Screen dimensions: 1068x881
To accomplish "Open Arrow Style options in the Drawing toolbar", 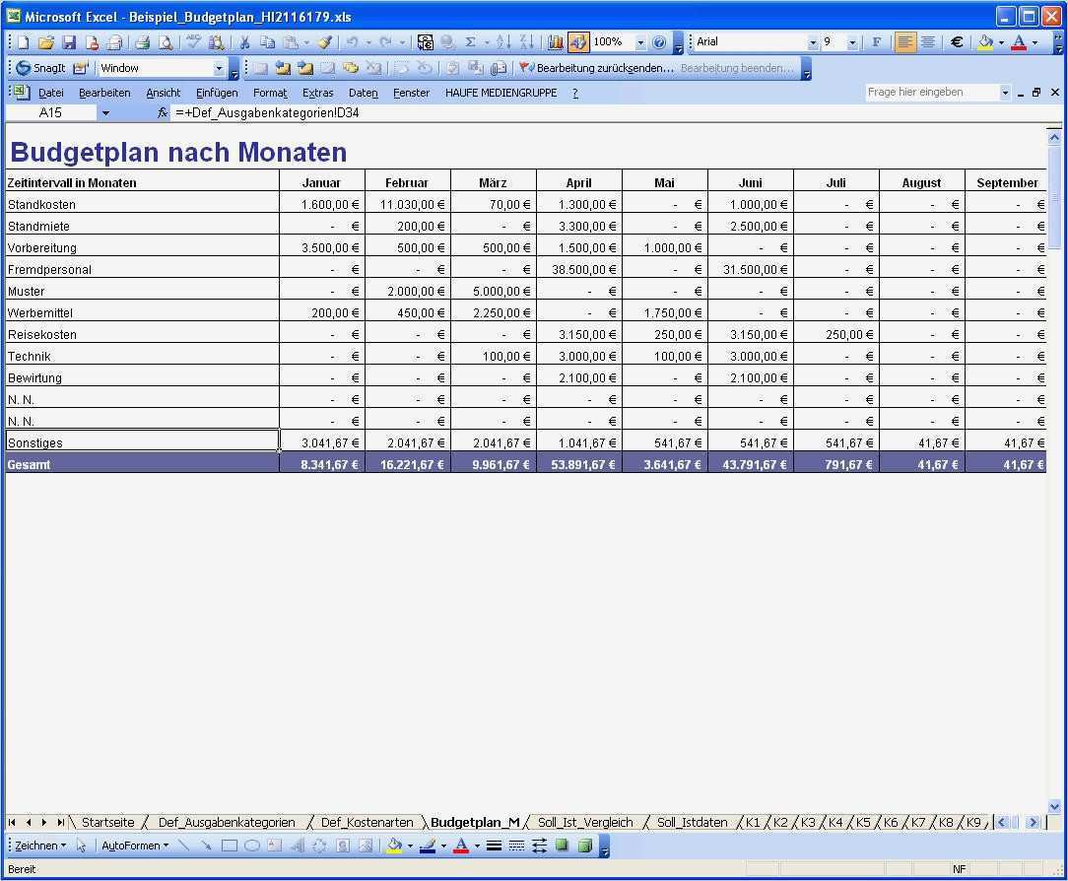I will click(x=540, y=846).
